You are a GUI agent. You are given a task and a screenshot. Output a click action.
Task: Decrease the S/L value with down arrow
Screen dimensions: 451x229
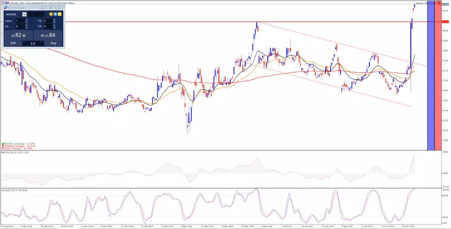[x=26, y=27]
